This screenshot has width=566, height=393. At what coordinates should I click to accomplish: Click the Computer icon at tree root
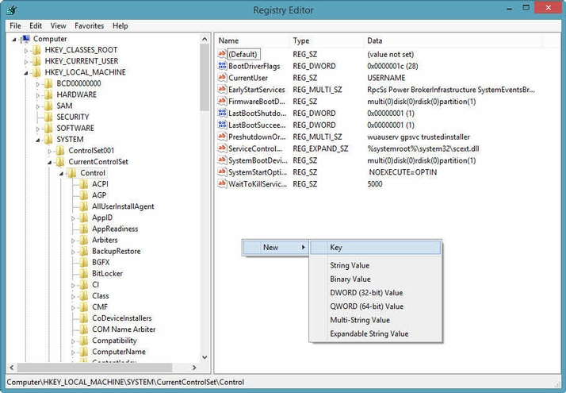(x=25, y=39)
